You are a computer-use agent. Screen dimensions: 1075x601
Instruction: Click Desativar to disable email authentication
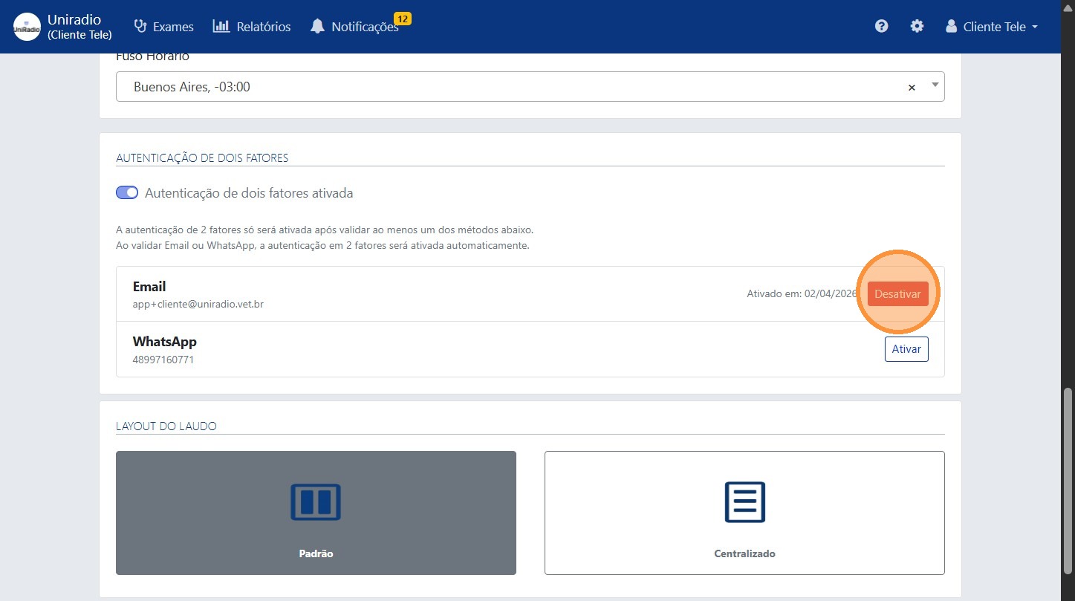click(897, 293)
